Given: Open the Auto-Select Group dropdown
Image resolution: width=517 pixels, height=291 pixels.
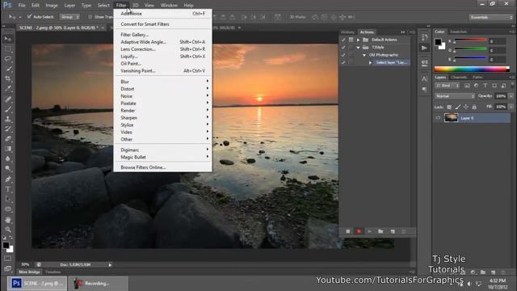Looking at the screenshot, I should [69, 16].
